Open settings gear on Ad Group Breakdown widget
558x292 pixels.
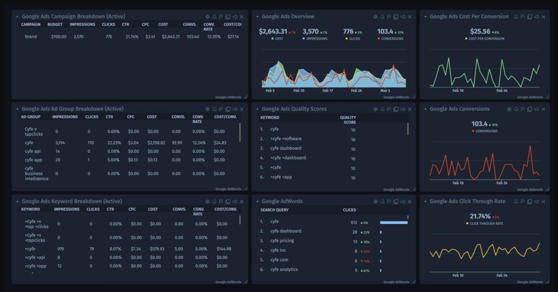tap(207, 109)
